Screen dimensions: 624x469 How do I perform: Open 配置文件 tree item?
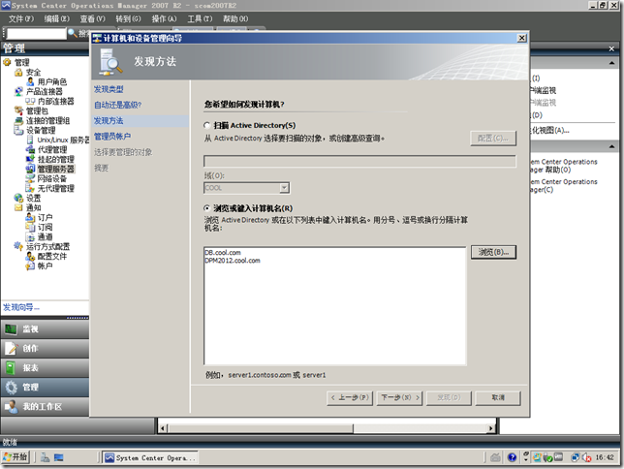(x=52, y=256)
